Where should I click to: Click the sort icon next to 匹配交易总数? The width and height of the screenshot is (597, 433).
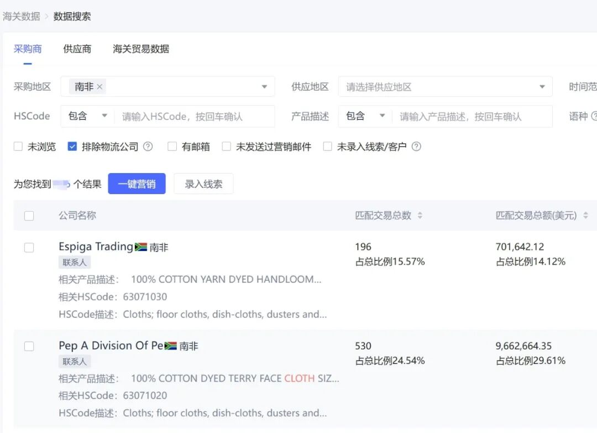(420, 215)
